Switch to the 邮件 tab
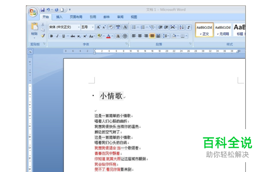The image size is (272, 172). click(107, 17)
